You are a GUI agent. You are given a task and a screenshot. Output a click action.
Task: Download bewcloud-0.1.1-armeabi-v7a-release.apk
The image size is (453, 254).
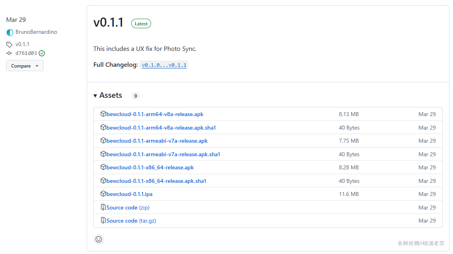pyautogui.click(x=157, y=141)
